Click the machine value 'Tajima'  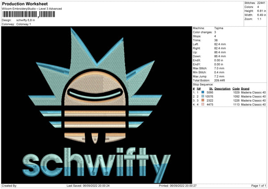(x=218, y=28)
